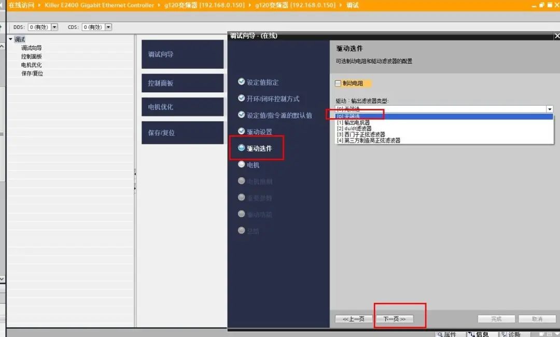Jump to the 开环/闭环控制方式 wizard step
Image resolution: width=560 pixels, height=337 pixels.
tap(273, 99)
